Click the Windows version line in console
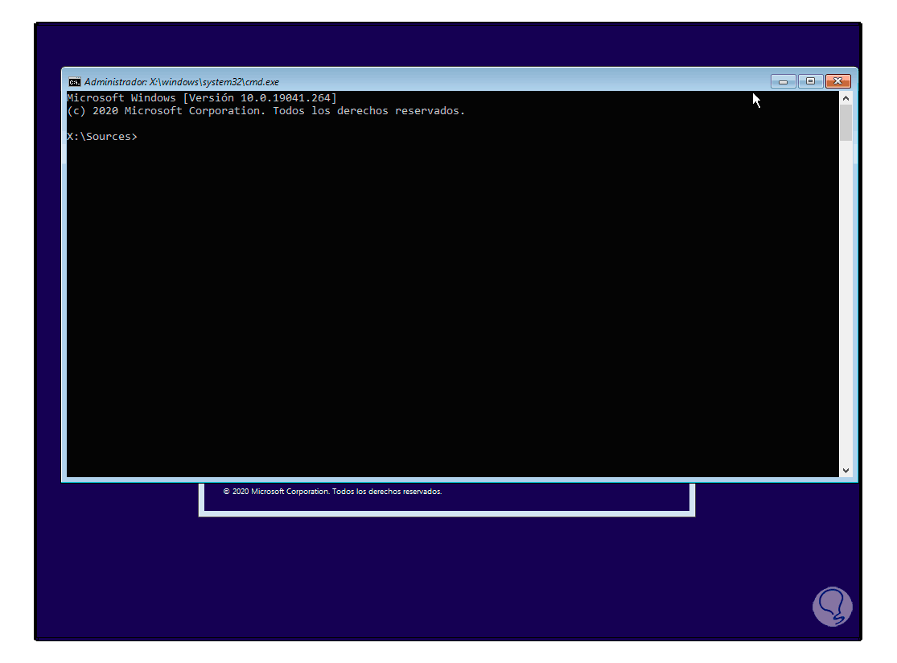Image resolution: width=897 pixels, height=663 pixels. click(x=201, y=97)
